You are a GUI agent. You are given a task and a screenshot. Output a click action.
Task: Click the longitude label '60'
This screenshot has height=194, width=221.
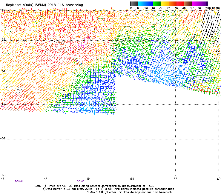(219, 179)
